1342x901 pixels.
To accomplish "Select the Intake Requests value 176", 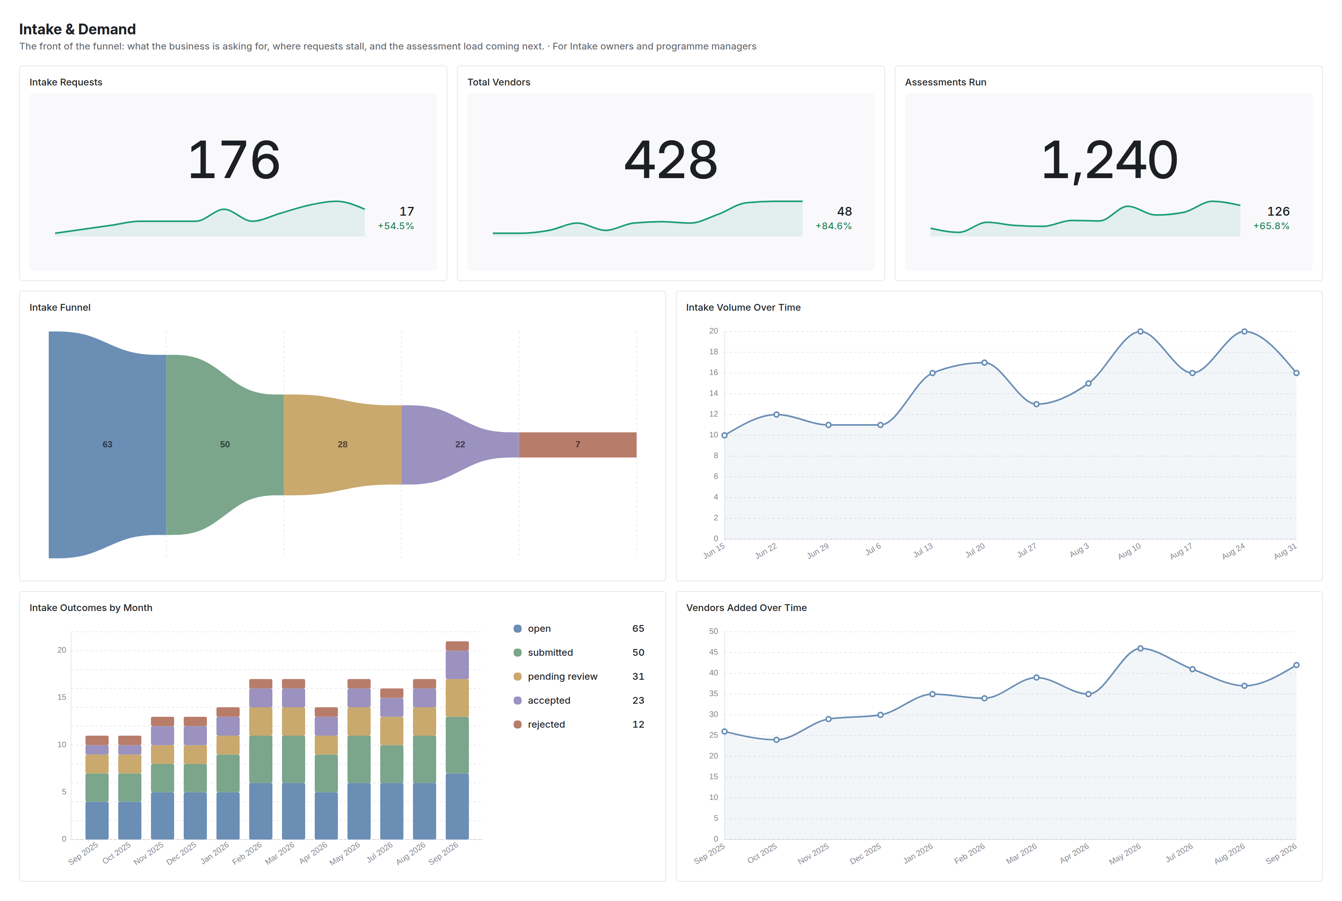I will tap(234, 160).
